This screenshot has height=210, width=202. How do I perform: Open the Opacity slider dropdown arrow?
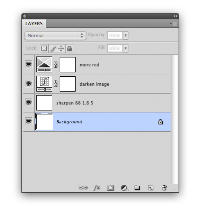click(126, 35)
